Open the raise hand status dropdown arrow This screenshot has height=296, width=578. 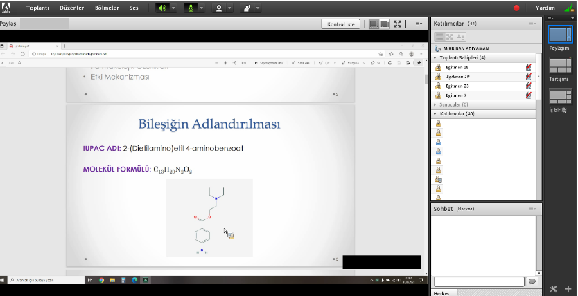click(258, 8)
